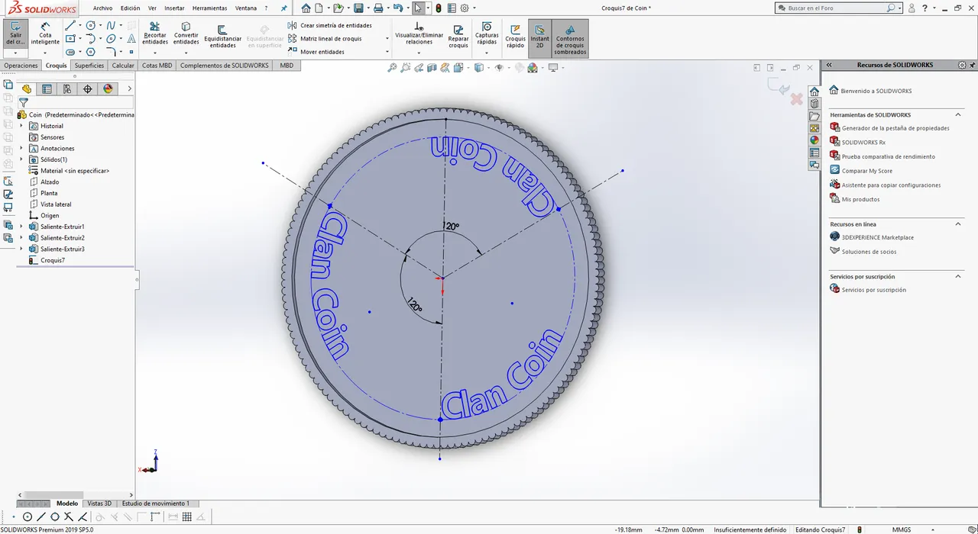Select the Croquis7 item in the tree
The image size is (978, 534).
(x=52, y=260)
